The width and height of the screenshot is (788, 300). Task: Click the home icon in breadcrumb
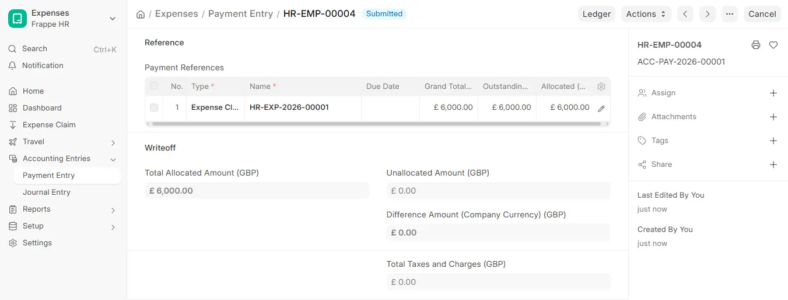141,14
